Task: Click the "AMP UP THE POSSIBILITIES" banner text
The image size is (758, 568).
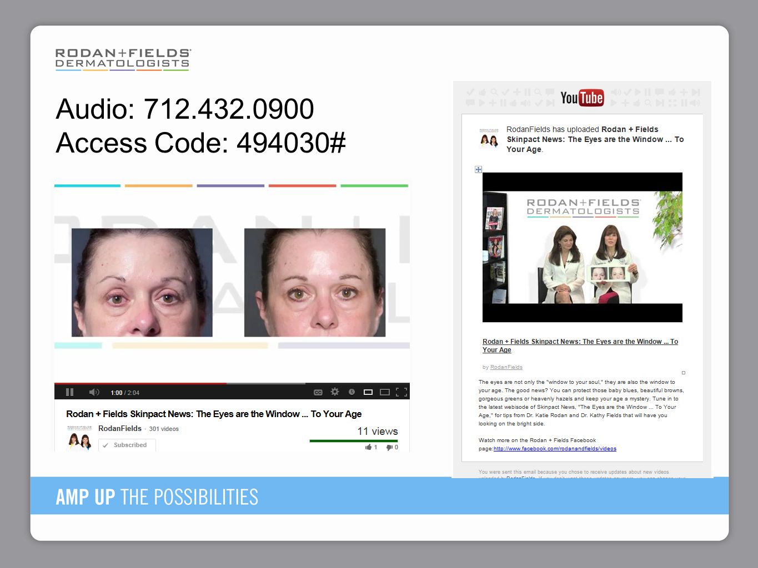Action: click(157, 497)
